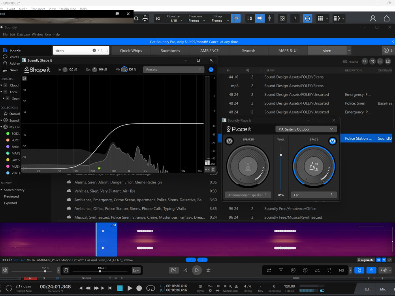This screenshot has width=395, height=296.
Task: Skip to start in Soundly player
Action: (185, 270)
